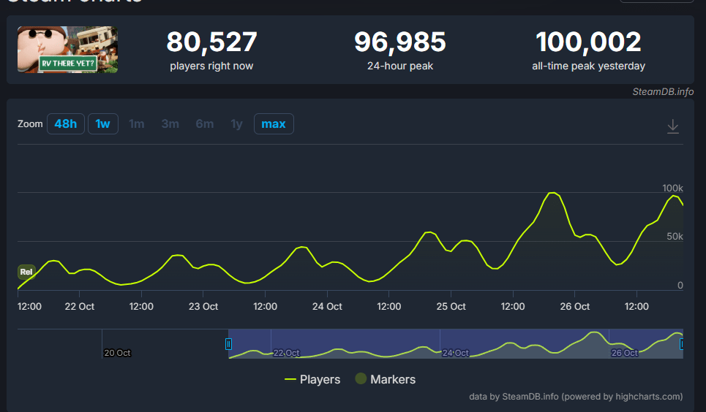Click the 100,002 all-time peak stat
This screenshot has height=412, width=706.
pyautogui.click(x=588, y=42)
